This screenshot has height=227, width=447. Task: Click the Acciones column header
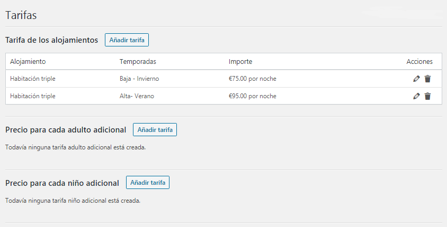[419, 62]
